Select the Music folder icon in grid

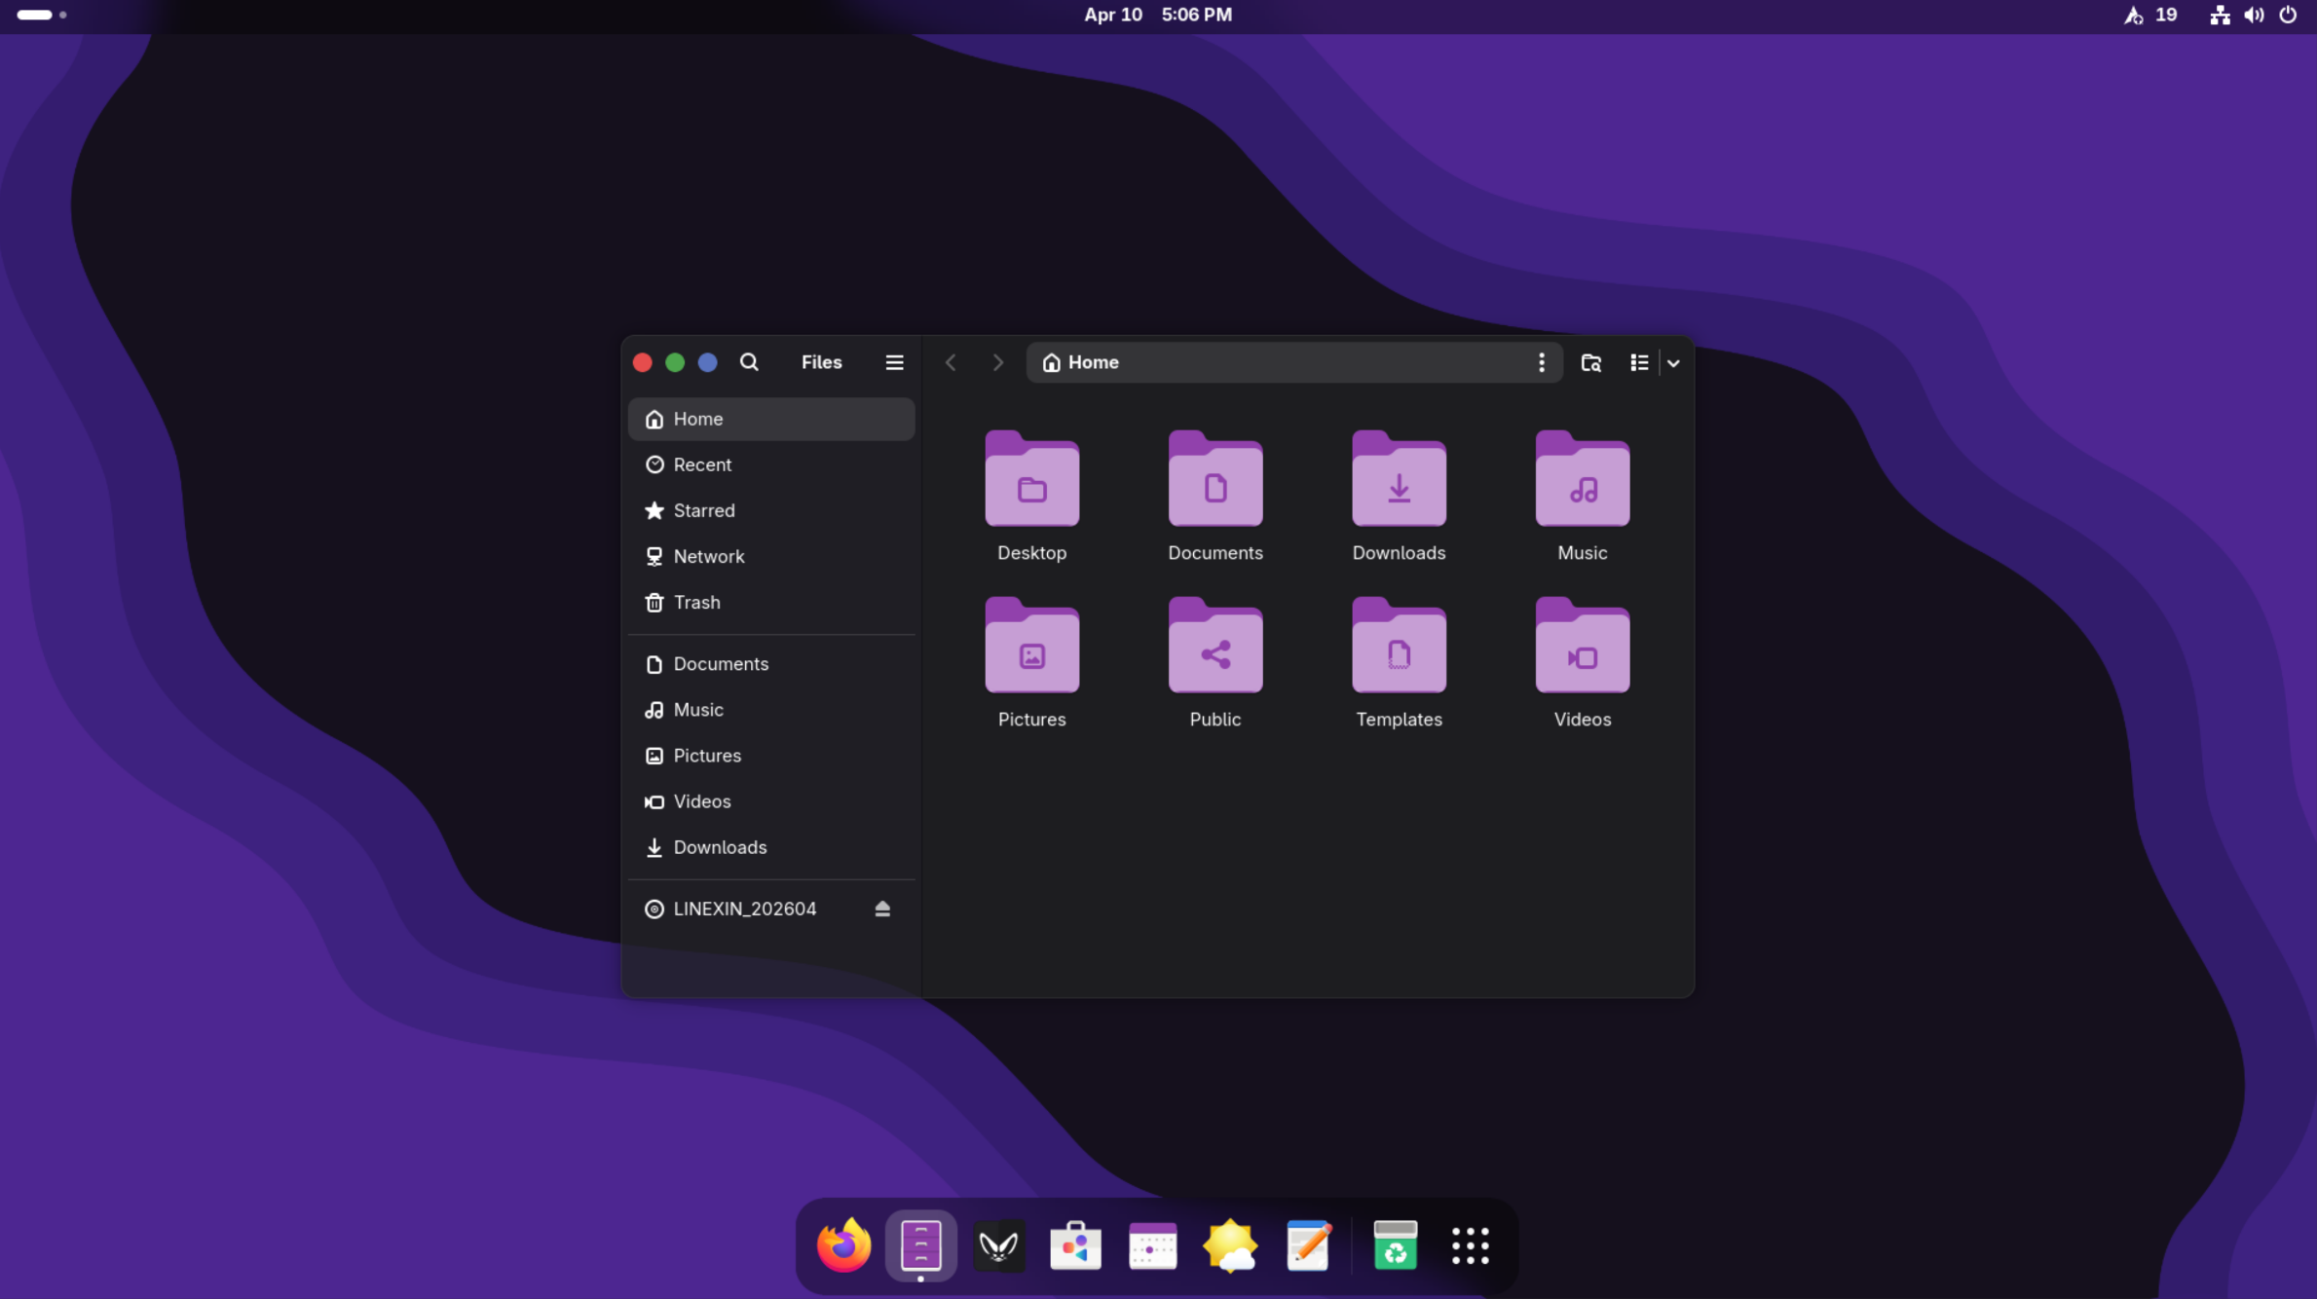(1583, 479)
